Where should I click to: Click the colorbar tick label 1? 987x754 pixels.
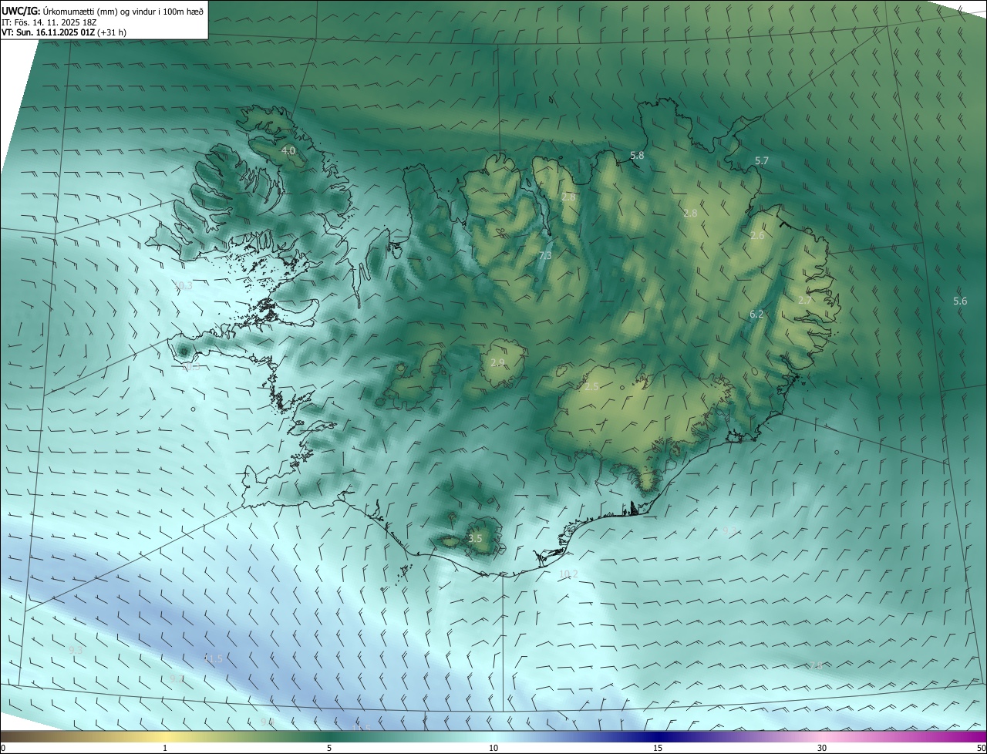coord(165,748)
